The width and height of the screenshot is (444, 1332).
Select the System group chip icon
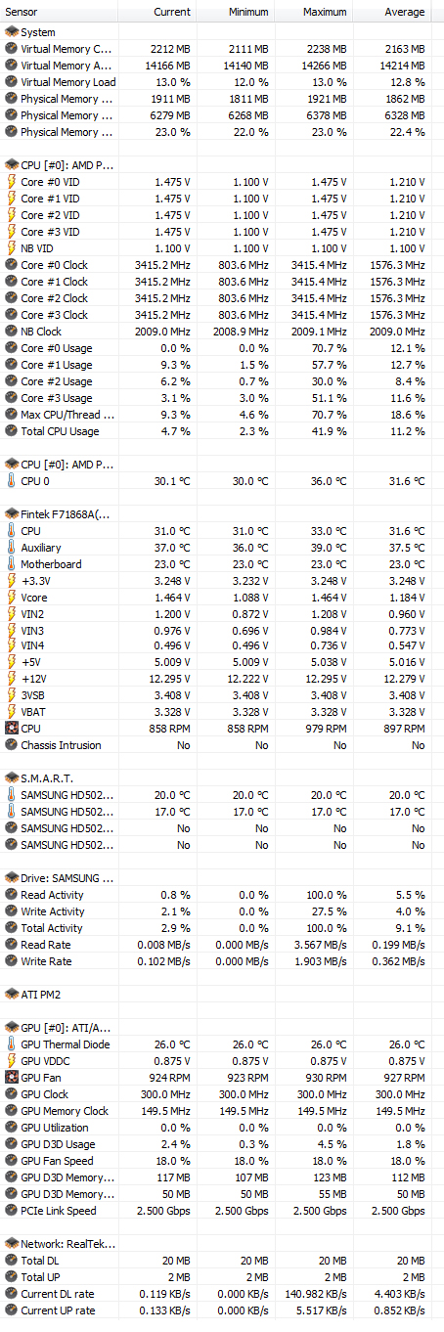click(12, 32)
